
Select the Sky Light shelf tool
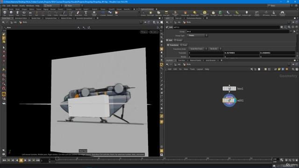[213, 13]
